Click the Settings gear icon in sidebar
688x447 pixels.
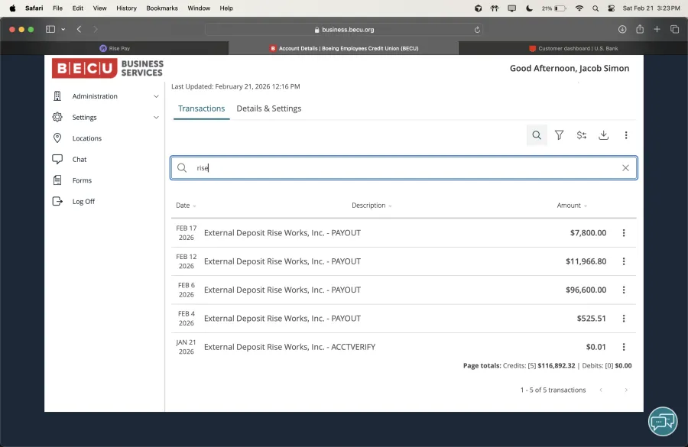pos(57,117)
